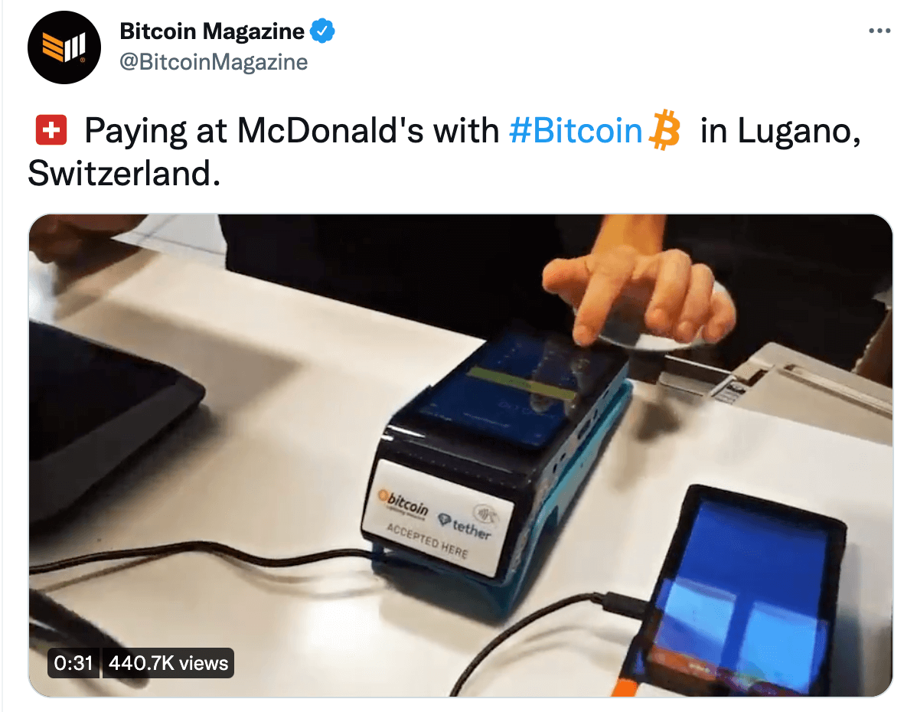This screenshot has width=917, height=712.
Task: Click the hand tapping the terminal
Action: [638, 299]
